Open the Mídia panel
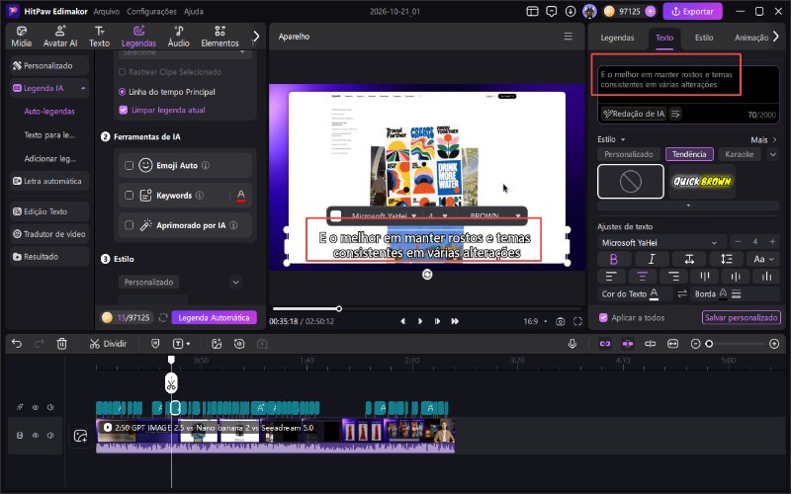Image resolution: width=791 pixels, height=494 pixels. [21, 37]
